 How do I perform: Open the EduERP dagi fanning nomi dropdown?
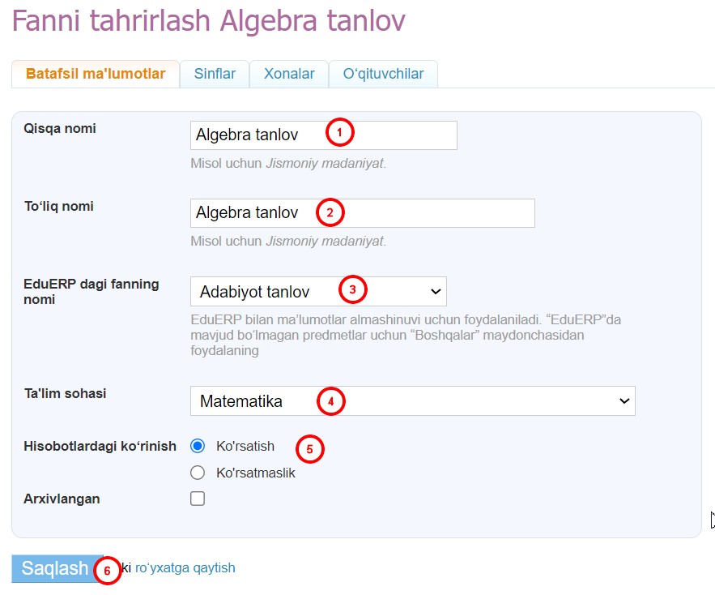318,291
